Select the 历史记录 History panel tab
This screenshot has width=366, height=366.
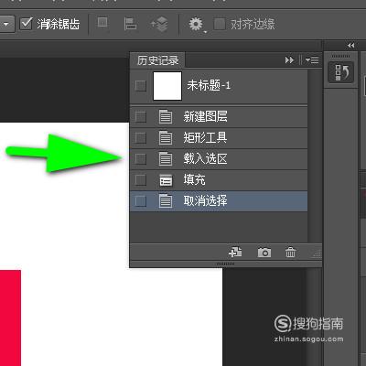(x=157, y=60)
